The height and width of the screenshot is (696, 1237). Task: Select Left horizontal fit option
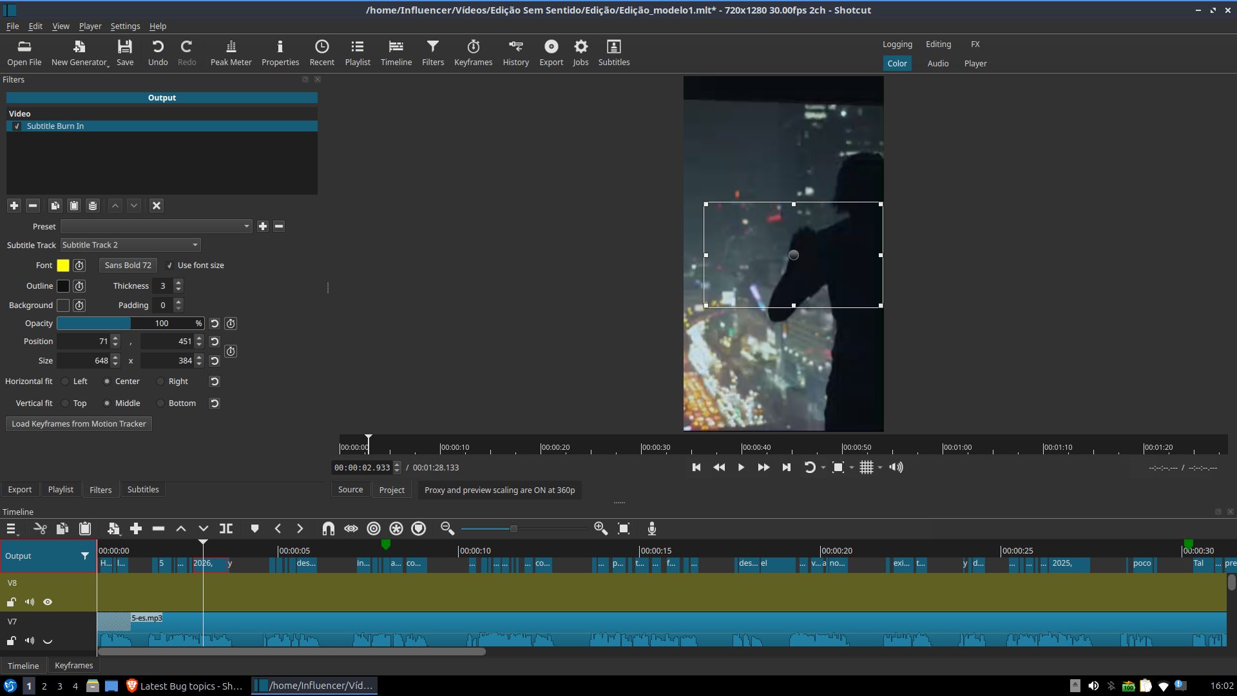pos(65,382)
